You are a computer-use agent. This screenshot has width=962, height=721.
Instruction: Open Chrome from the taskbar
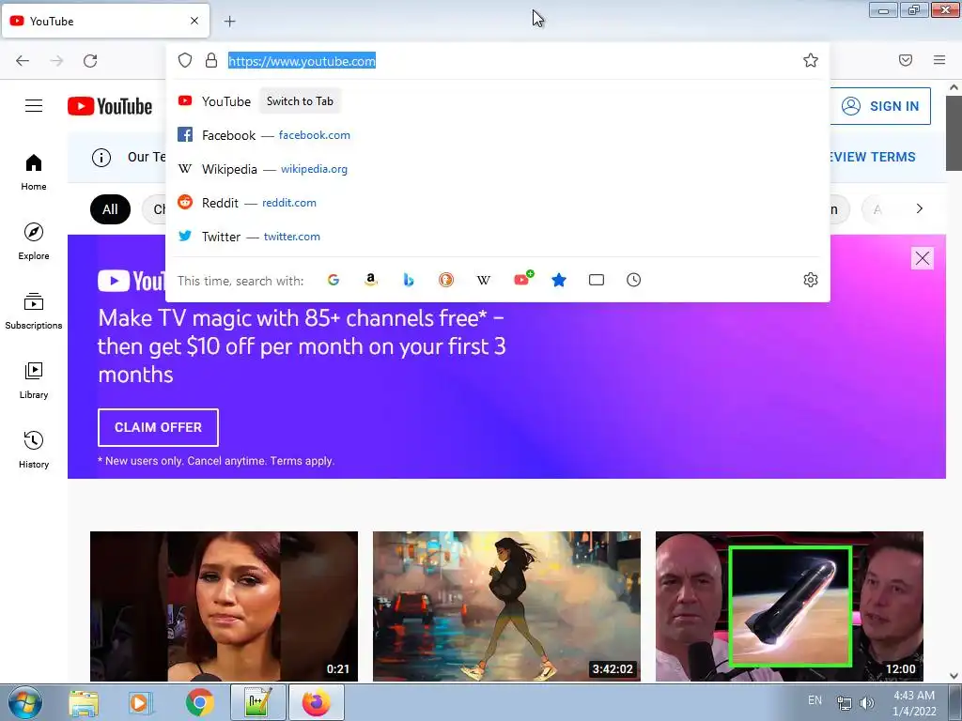[199, 702]
